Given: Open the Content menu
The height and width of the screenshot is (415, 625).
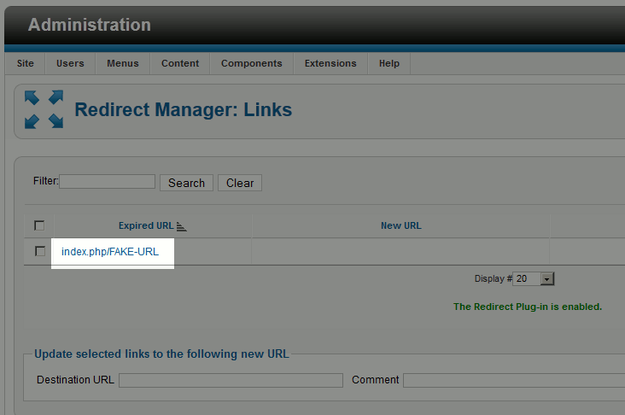Looking at the screenshot, I should 180,63.
